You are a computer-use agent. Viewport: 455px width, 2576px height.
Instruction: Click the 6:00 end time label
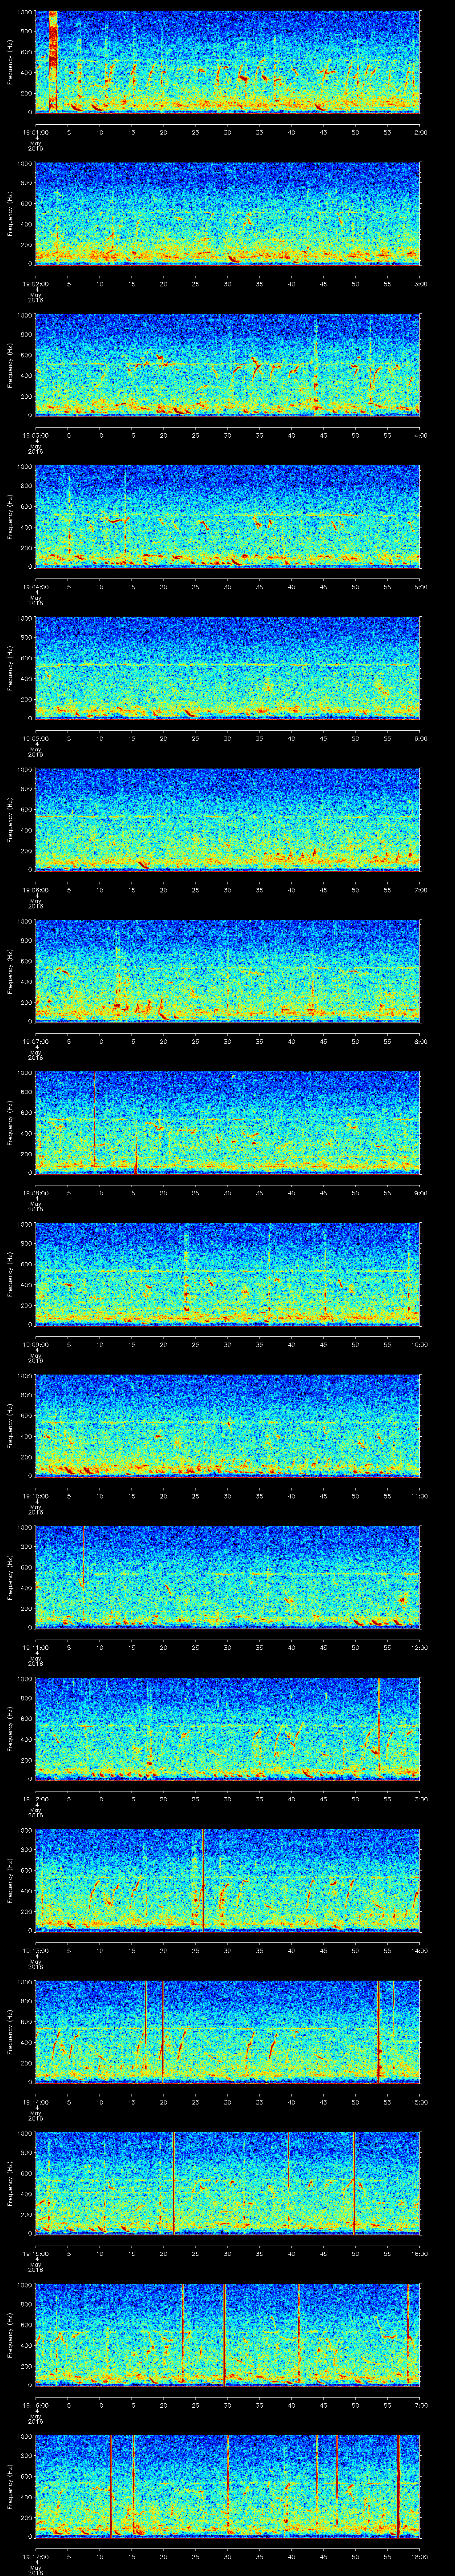click(x=420, y=738)
